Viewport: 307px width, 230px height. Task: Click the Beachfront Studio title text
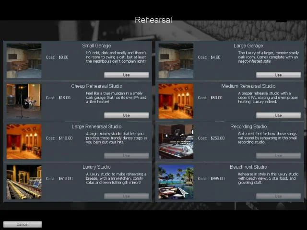248,167
